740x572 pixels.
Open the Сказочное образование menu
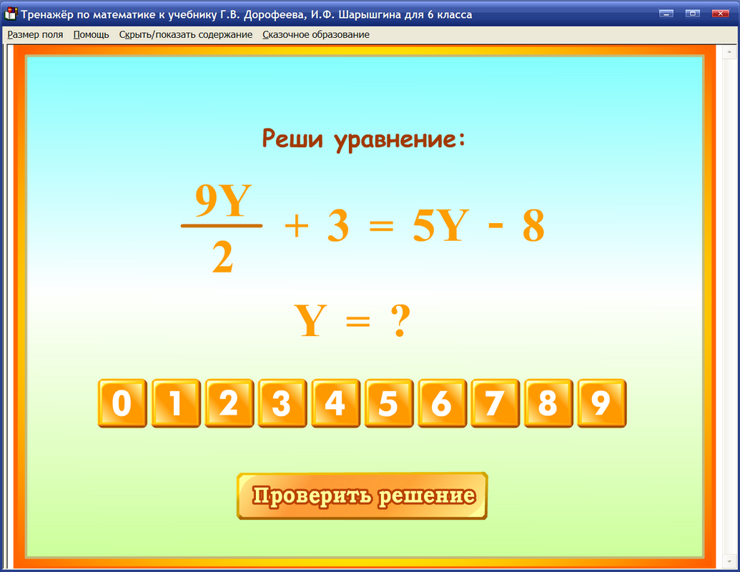pos(315,34)
